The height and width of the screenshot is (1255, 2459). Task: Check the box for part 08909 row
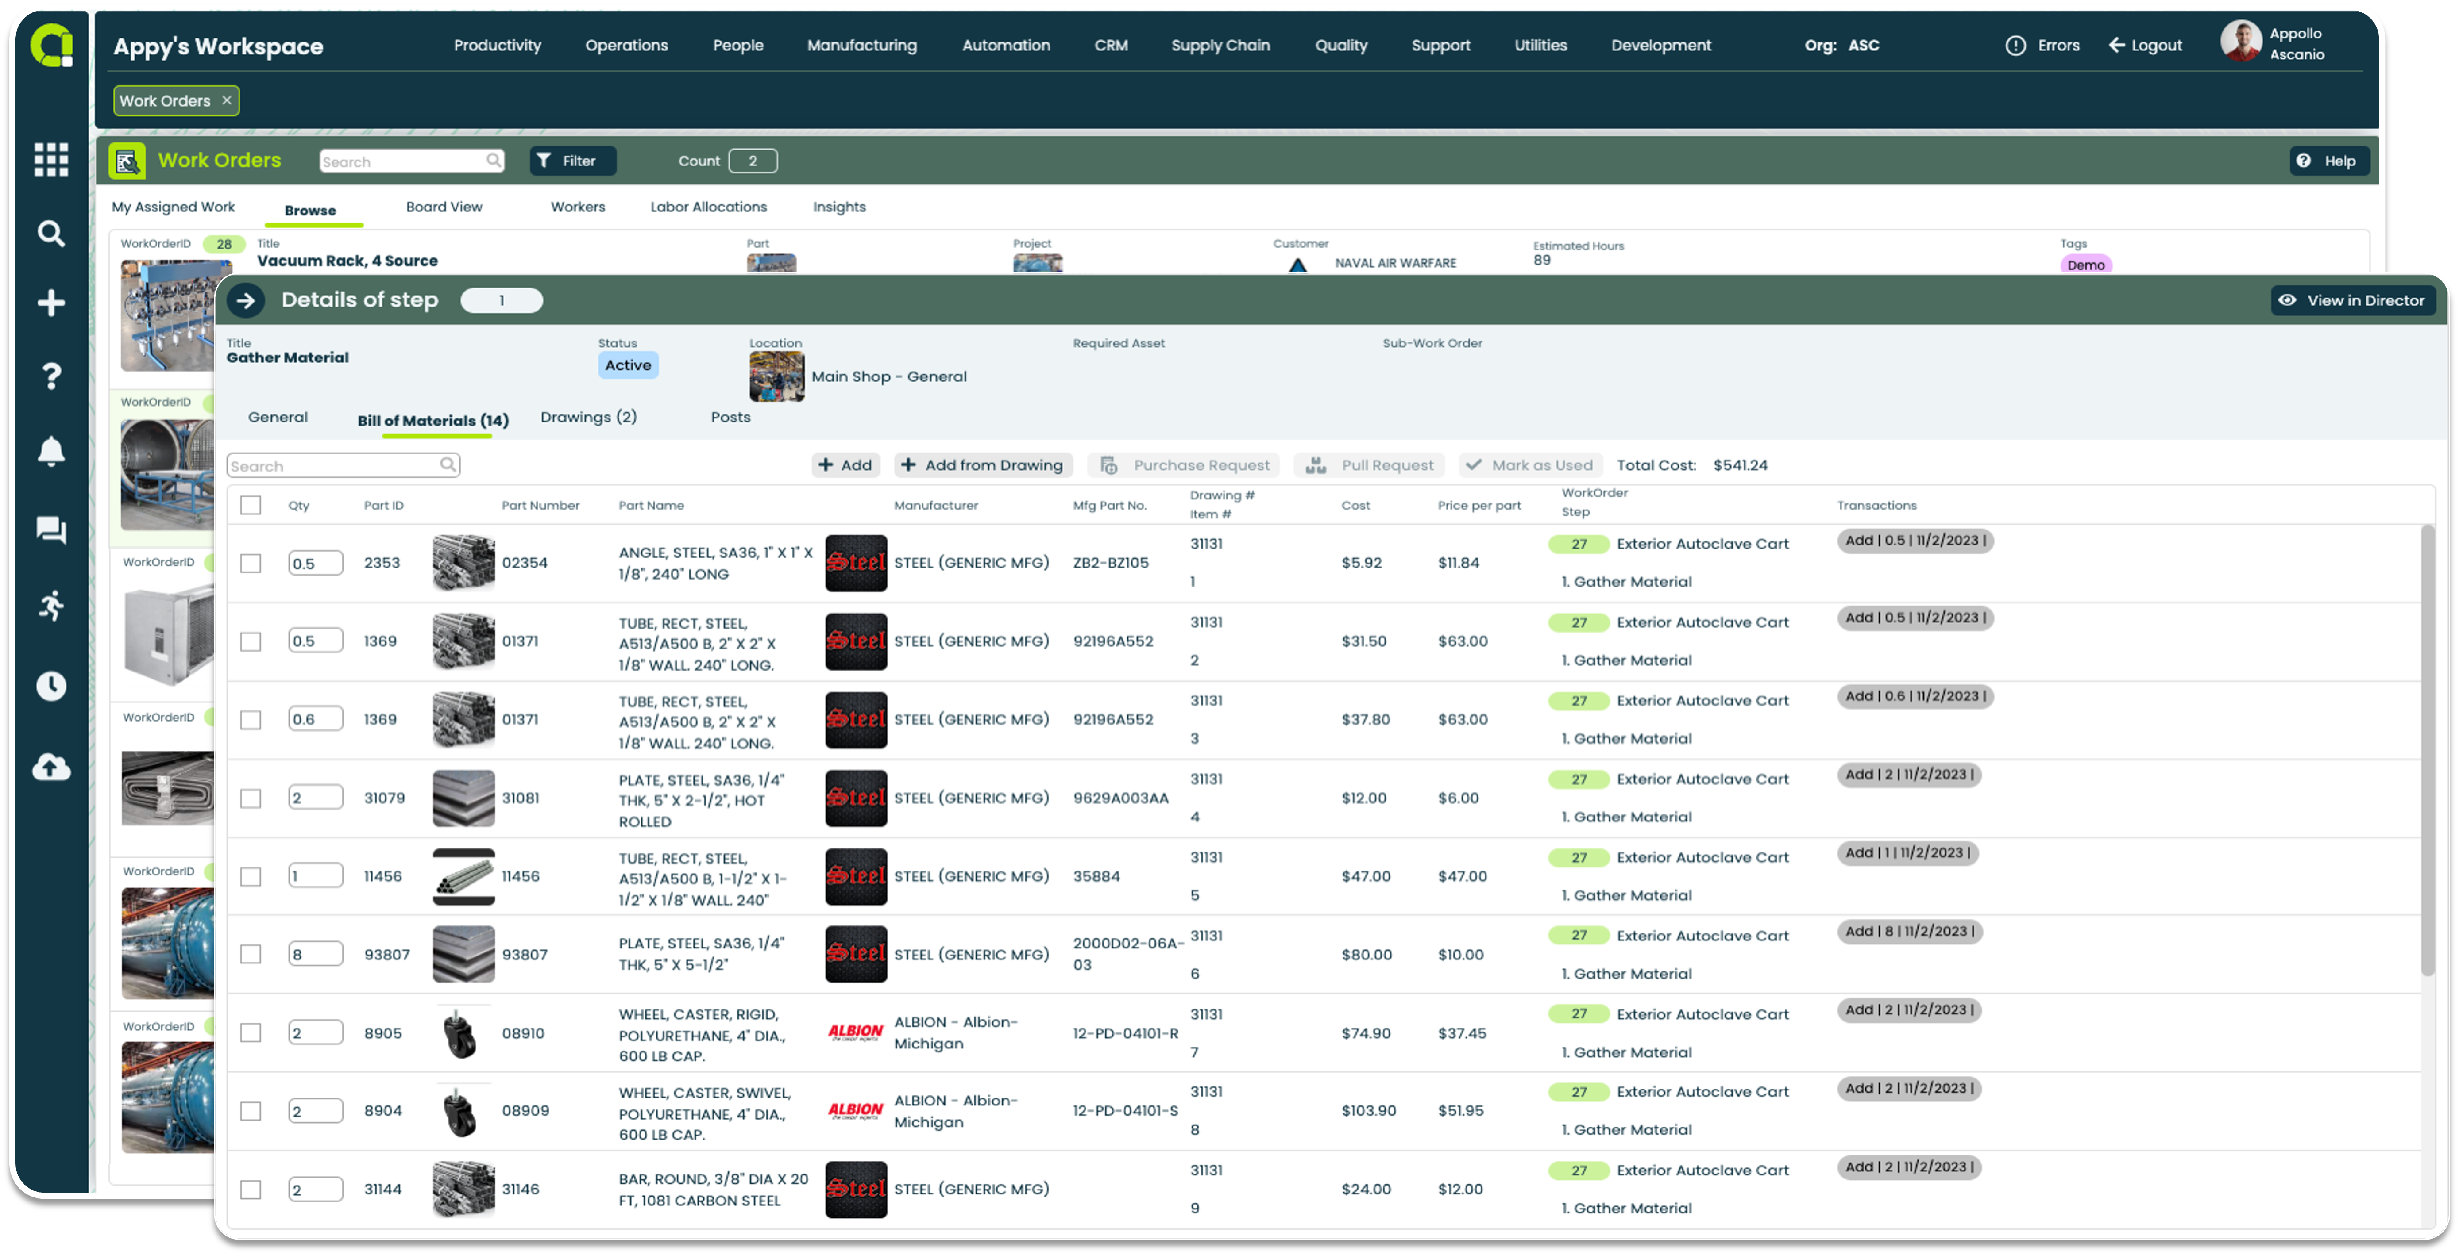tap(250, 1110)
